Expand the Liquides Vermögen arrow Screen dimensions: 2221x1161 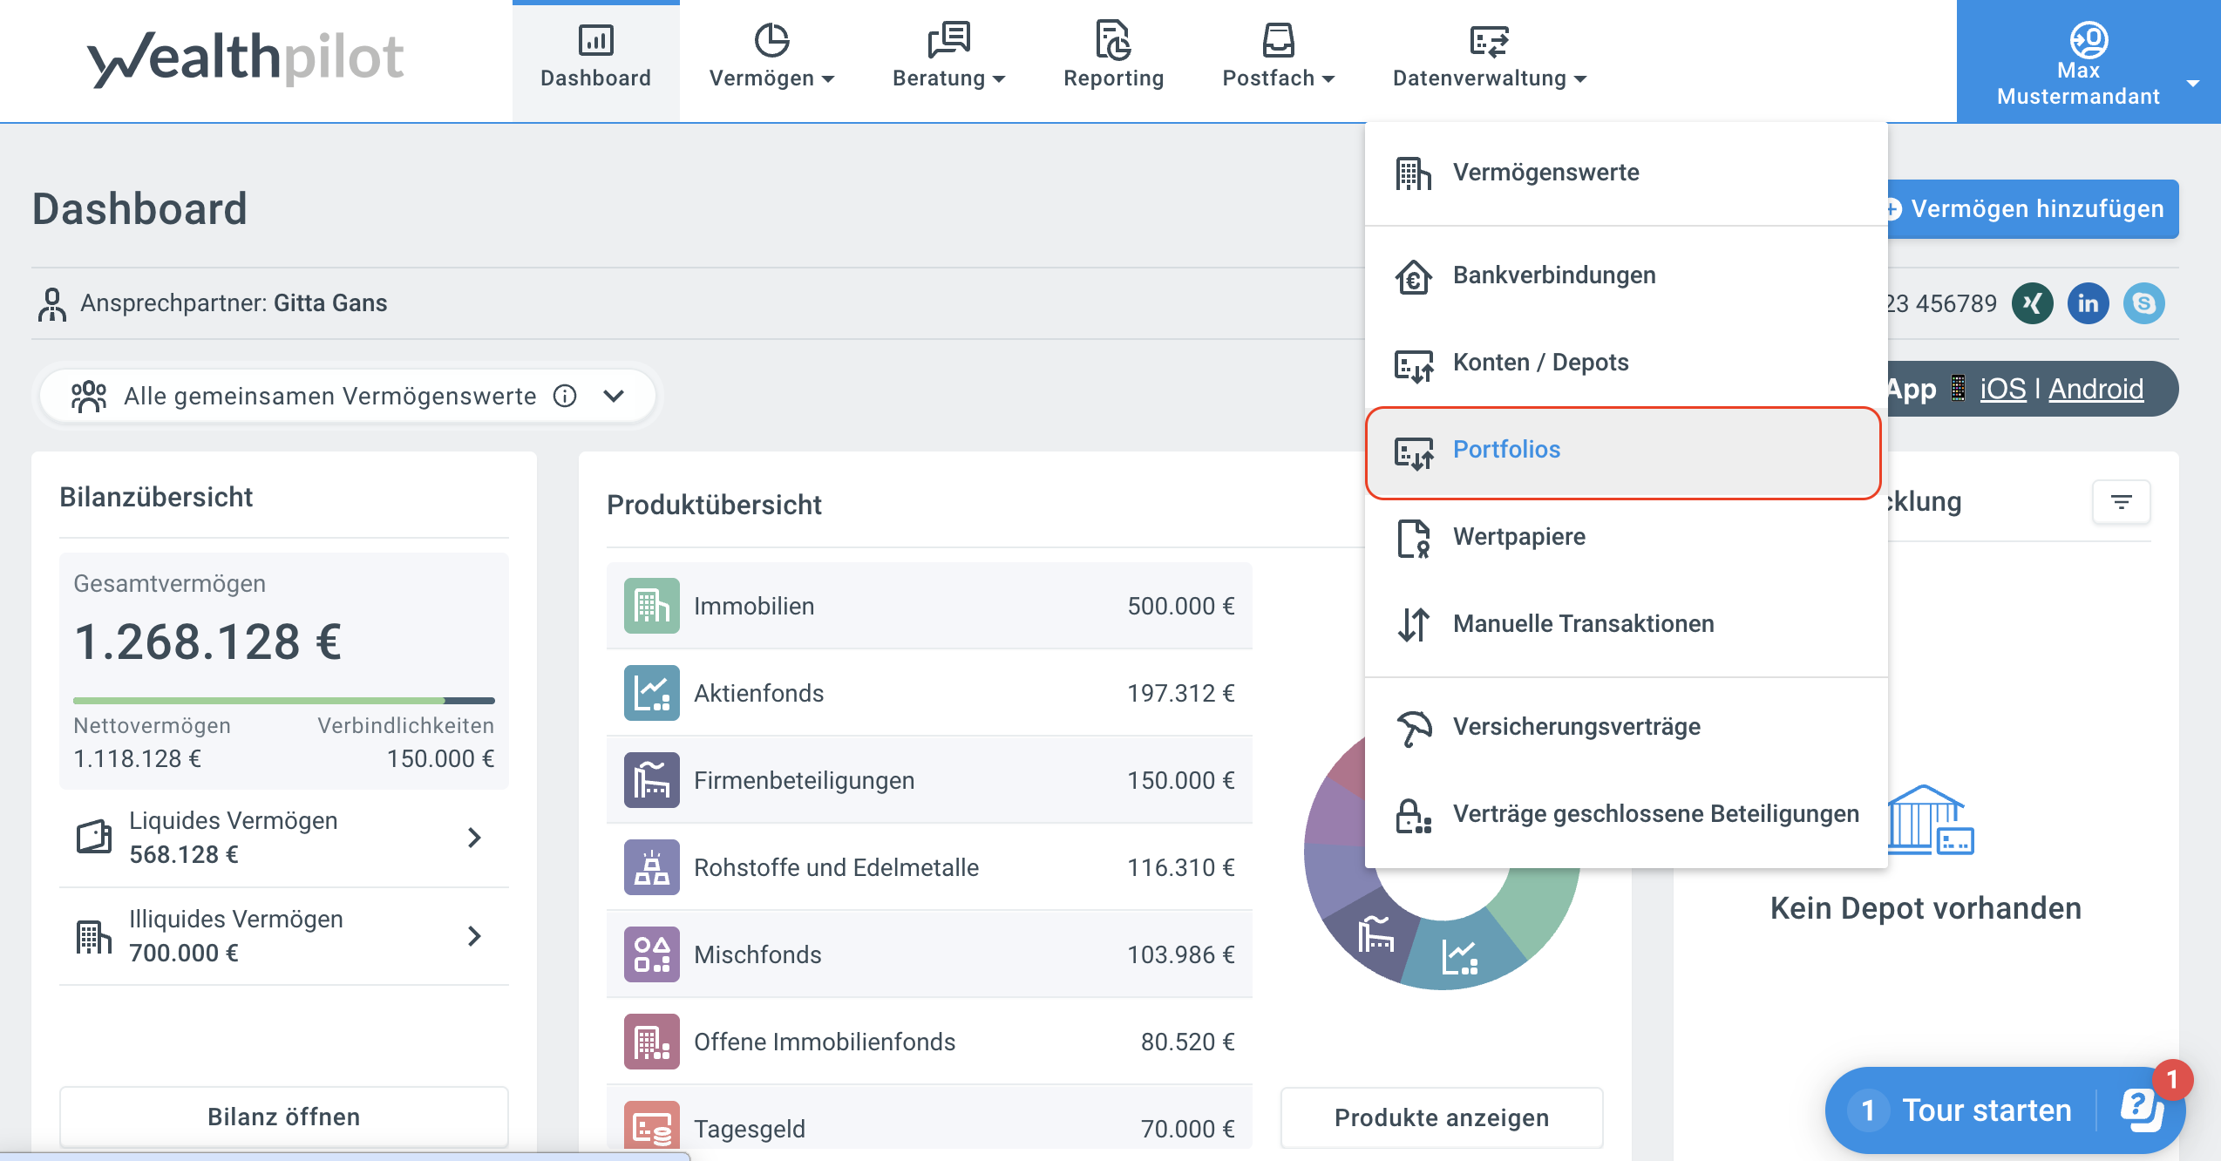tap(474, 838)
